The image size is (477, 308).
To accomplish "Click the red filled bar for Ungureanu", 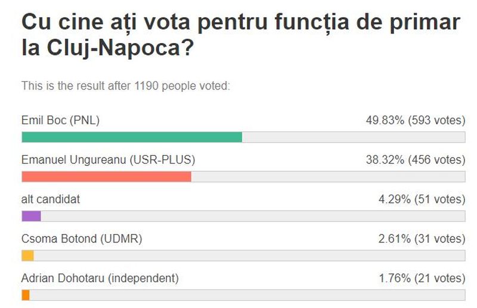I will coord(106,177).
